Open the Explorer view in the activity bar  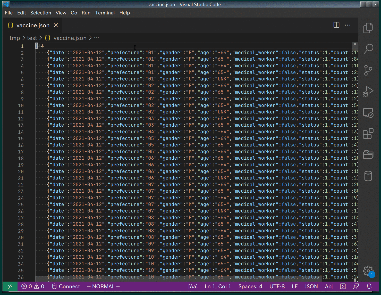pyautogui.click(x=368, y=28)
